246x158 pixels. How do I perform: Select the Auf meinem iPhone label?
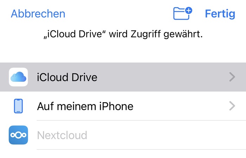click(x=85, y=106)
